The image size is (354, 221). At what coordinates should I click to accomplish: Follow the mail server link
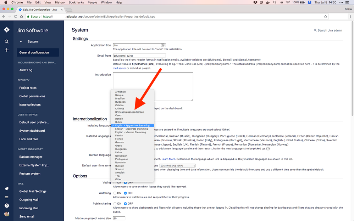(x=120, y=68)
